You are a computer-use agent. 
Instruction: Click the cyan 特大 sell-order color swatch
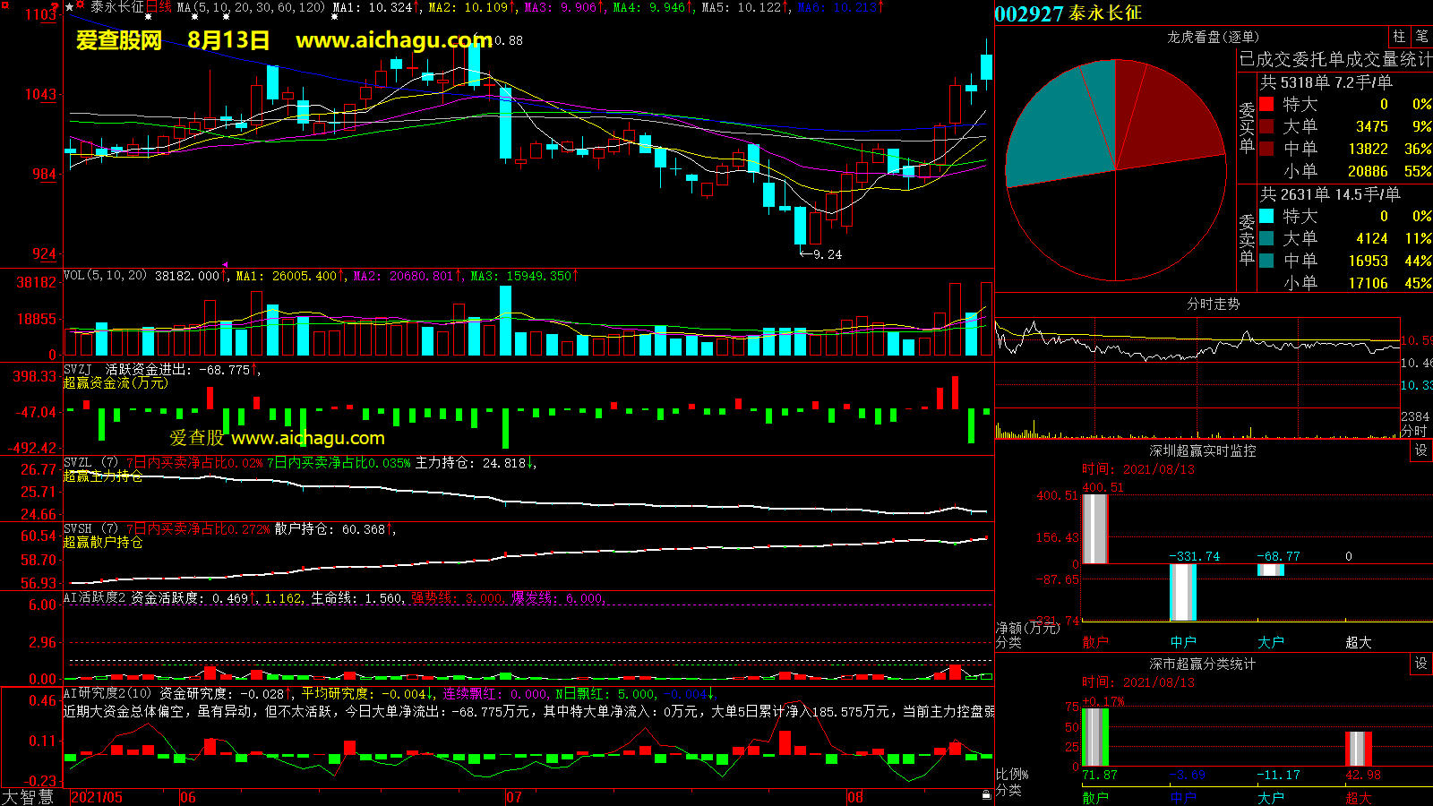pyautogui.click(x=1266, y=216)
